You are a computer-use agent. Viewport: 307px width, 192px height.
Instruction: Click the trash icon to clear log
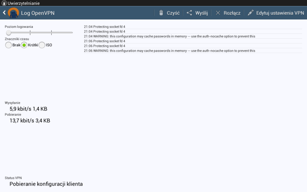[x=161, y=13]
